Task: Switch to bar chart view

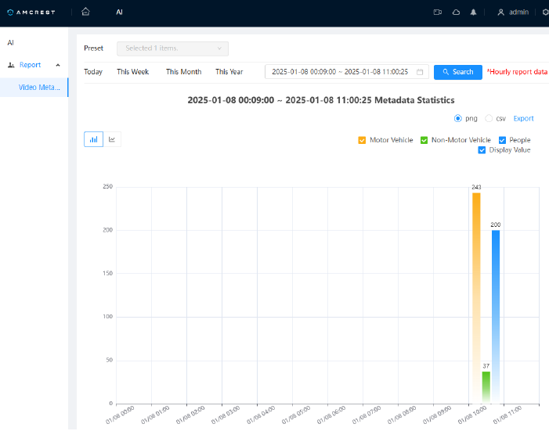Action: pos(93,139)
